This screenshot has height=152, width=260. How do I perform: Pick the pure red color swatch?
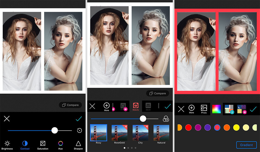(x=188, y=127)
